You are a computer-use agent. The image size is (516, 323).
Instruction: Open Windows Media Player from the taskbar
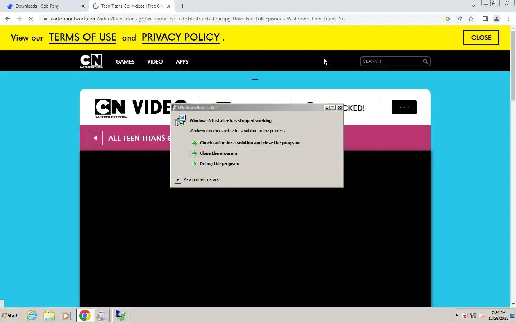[66, 315]
